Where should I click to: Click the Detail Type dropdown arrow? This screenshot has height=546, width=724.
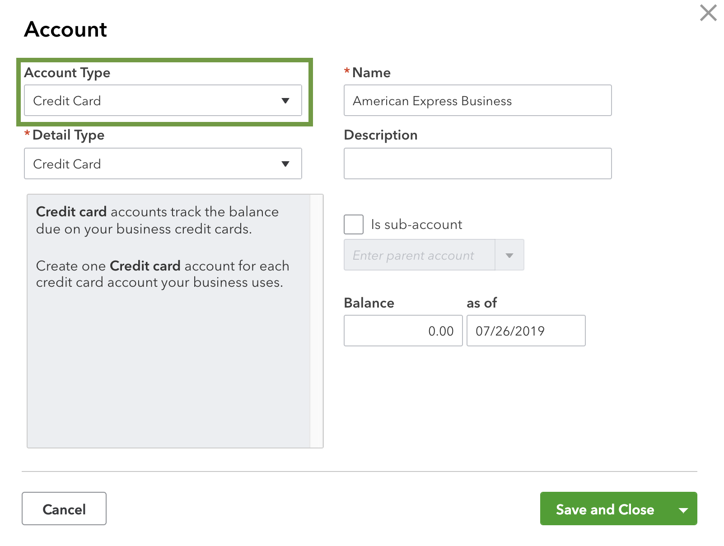click(285, 163)
